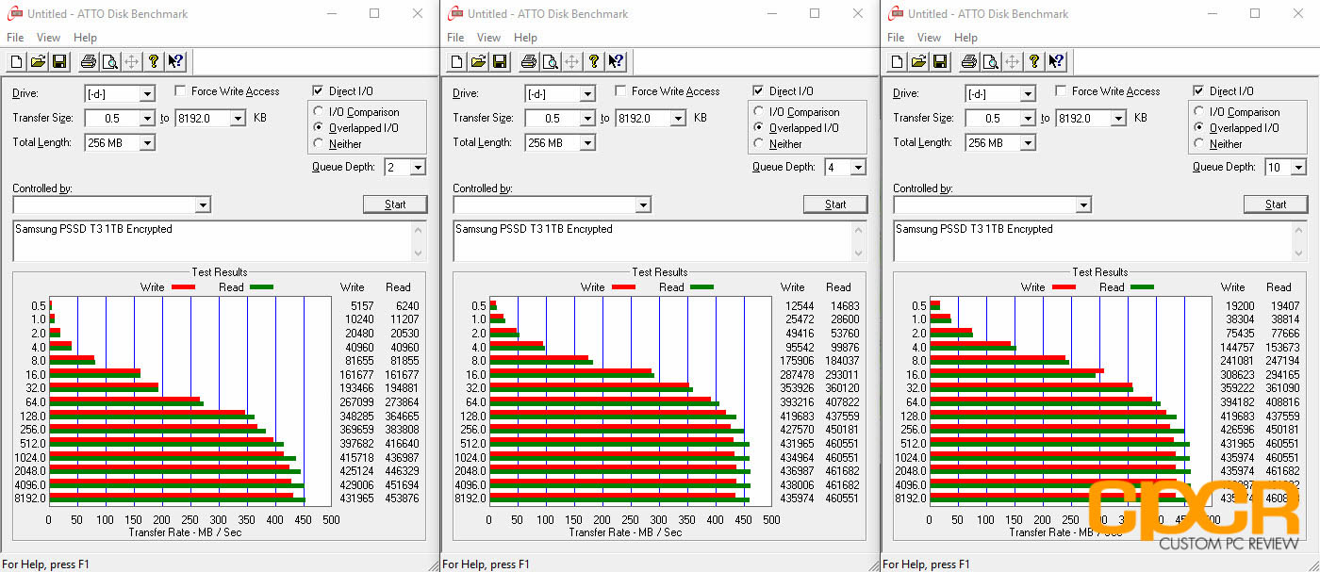Viewport: 1320px width, 572px height.
Task: Open View menu in Queue Depth 10 window
Action: click(x=929, y=38)
